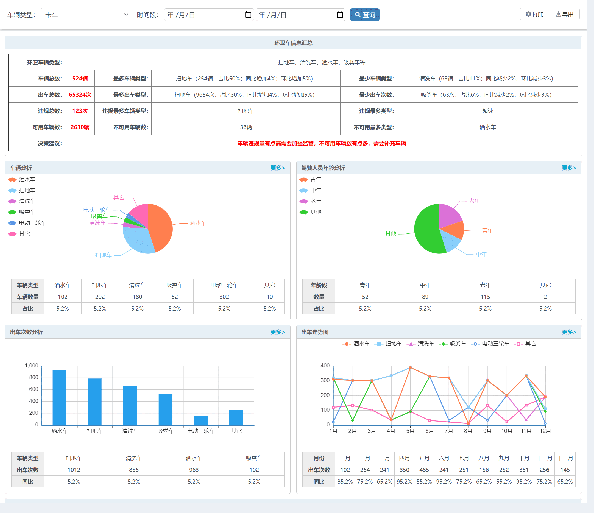Open 更多> link in 出车次数分析 panel
The width and height of the screenshot is (594, 513).
click(x=278, y=332)
